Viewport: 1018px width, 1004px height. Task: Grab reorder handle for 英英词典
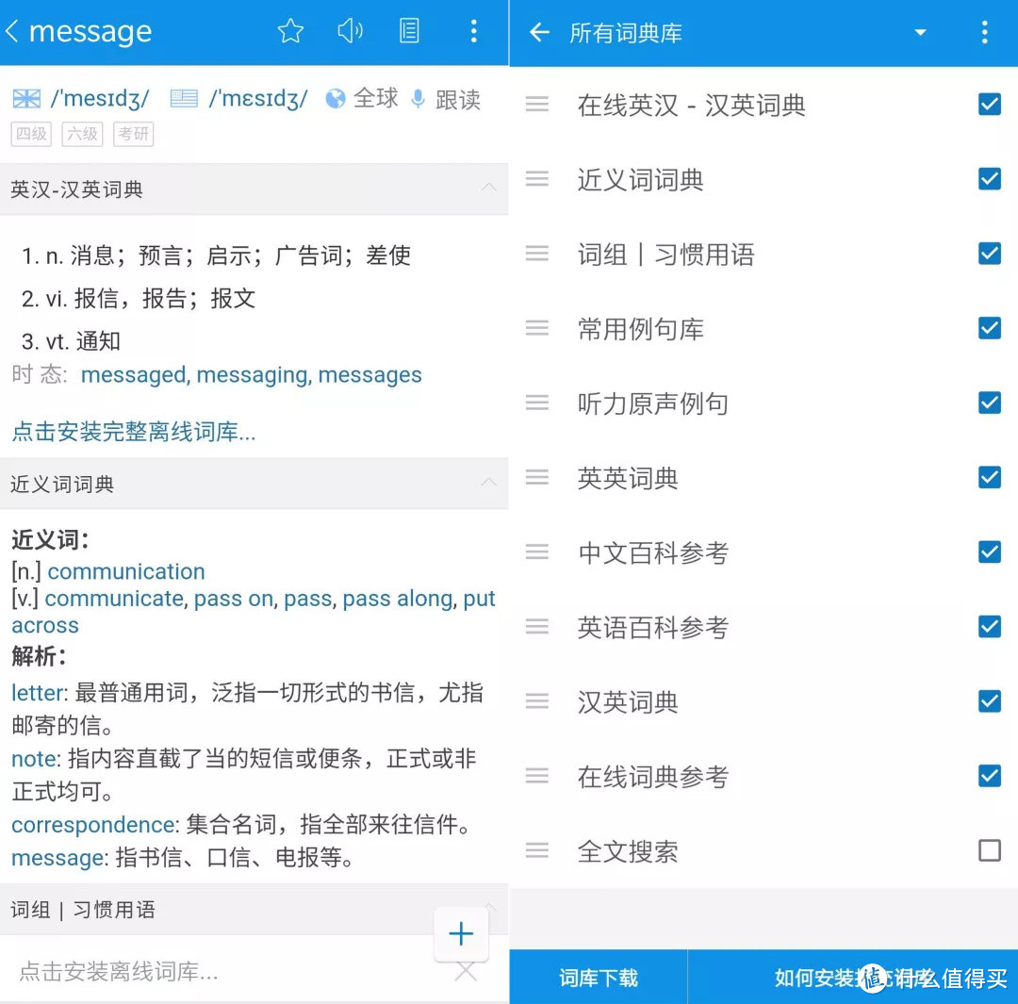point(537,477)
